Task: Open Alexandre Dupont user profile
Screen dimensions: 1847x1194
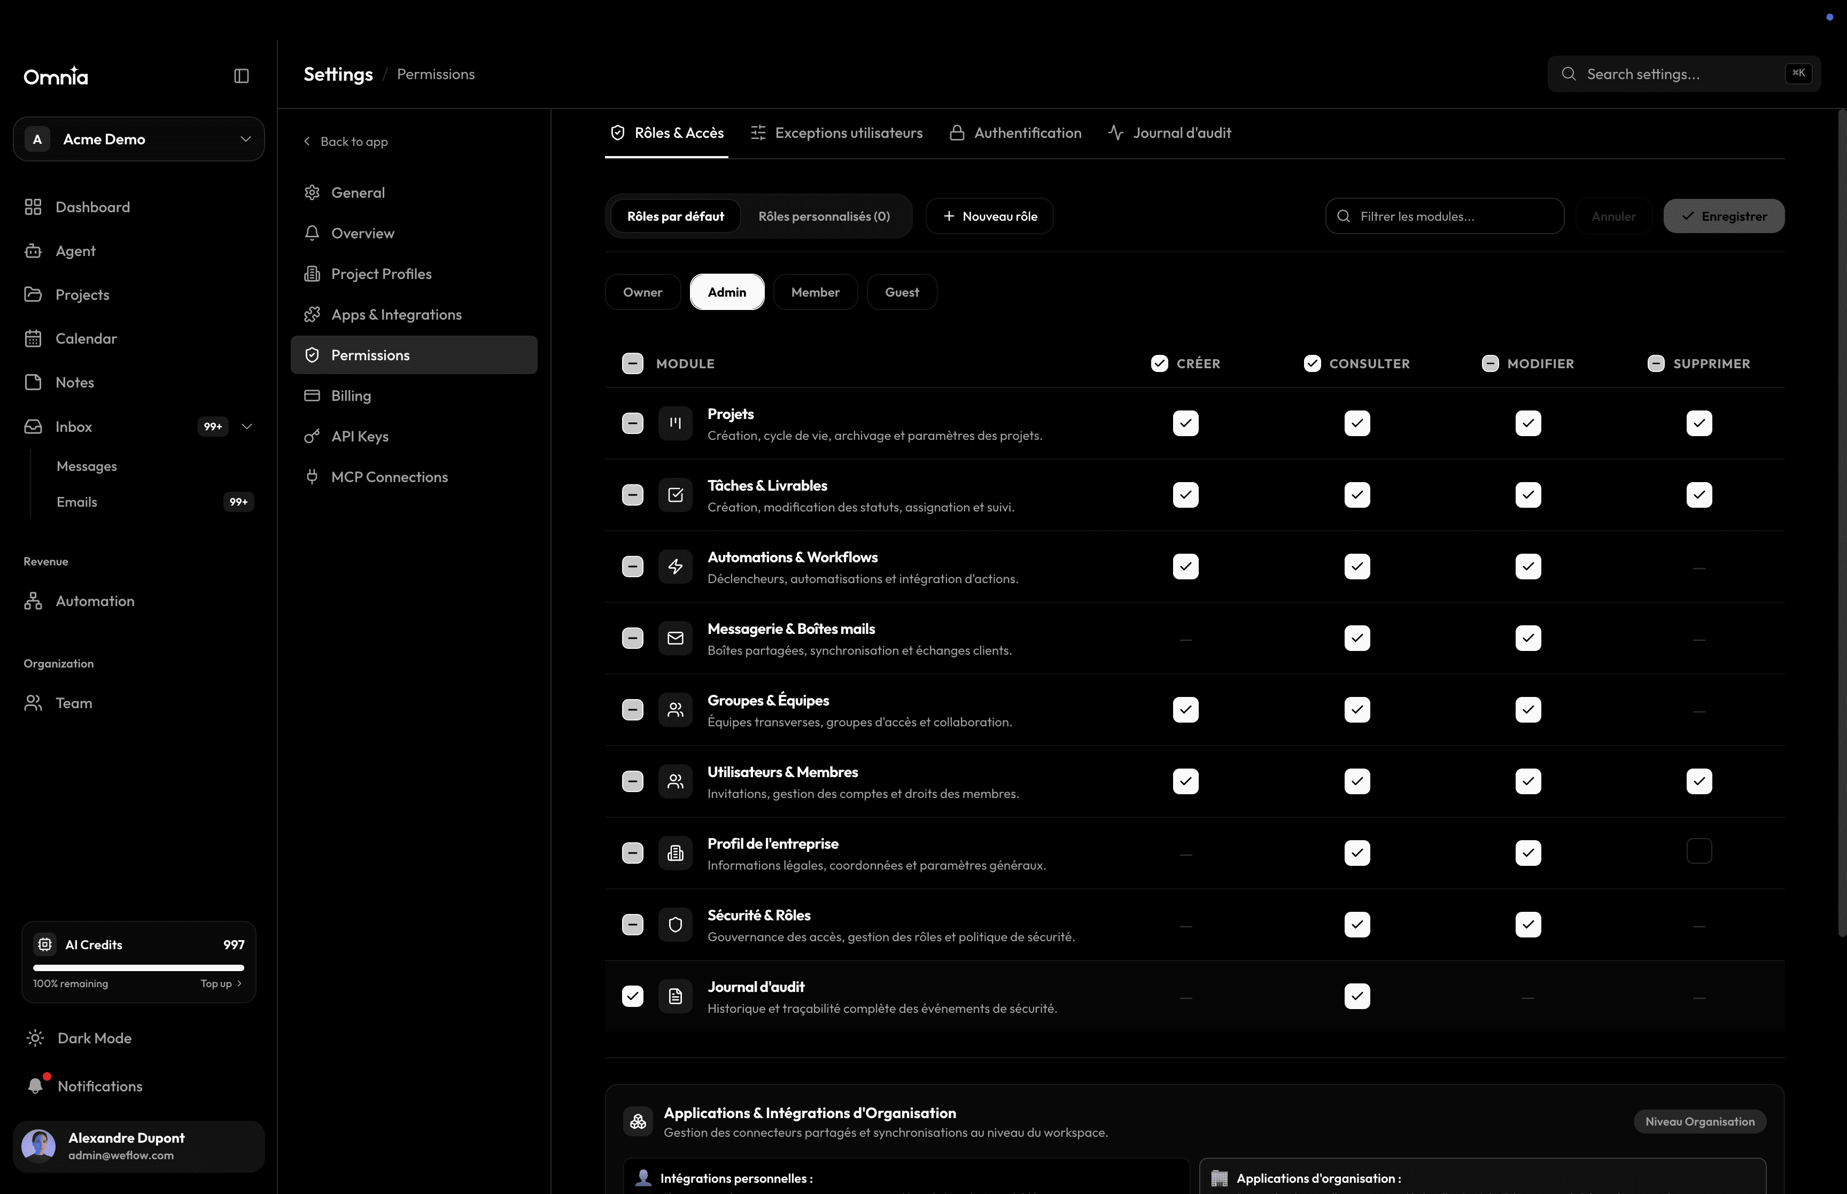Action: tap(139, 1147)
